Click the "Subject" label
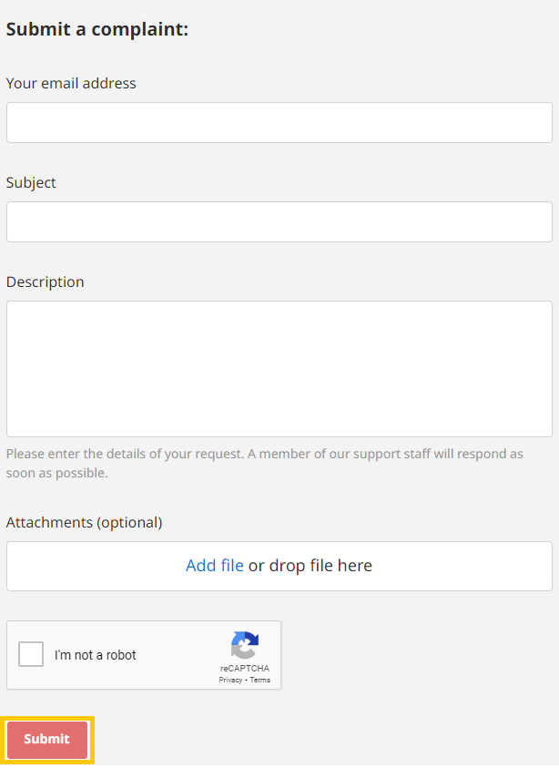 30,182
